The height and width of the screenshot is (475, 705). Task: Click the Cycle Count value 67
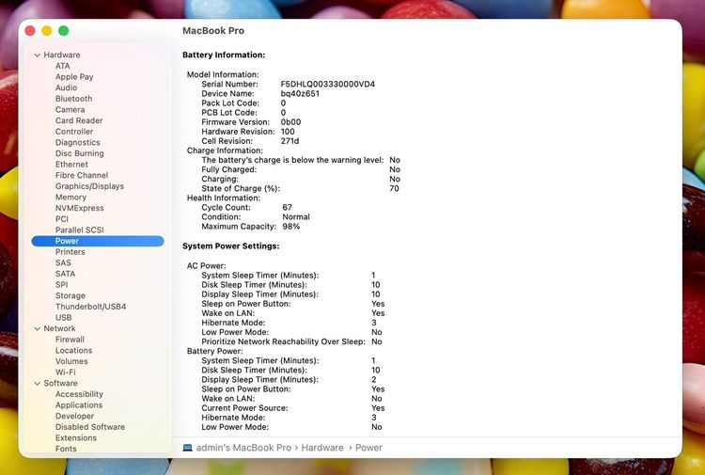click(x=287, y=207)
